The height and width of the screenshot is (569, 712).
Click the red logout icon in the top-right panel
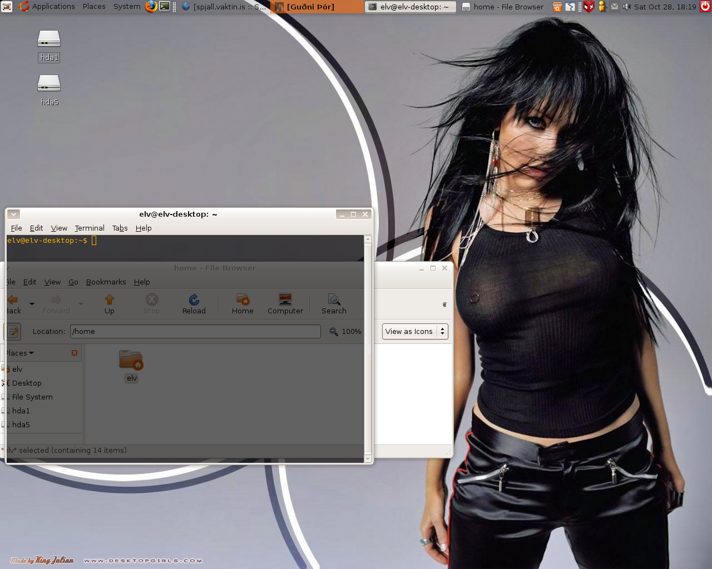(704, 7)
